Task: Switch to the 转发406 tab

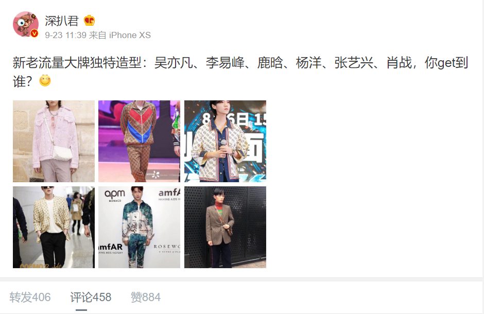Action: [x=30, y=298]
